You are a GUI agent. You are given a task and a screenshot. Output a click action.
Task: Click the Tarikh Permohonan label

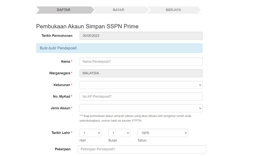pyautogui.click(x=57, y=36)
